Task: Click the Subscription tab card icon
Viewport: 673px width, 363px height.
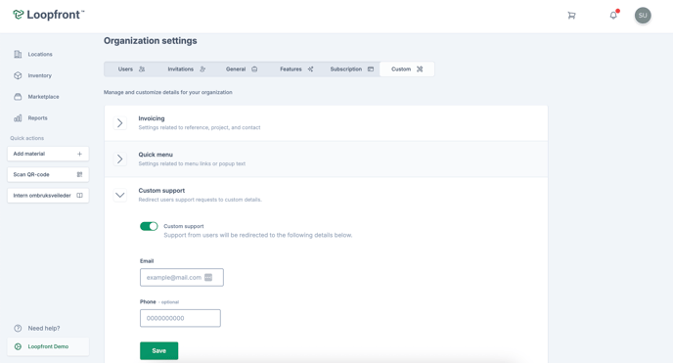Action: click(x=371, y=69)
